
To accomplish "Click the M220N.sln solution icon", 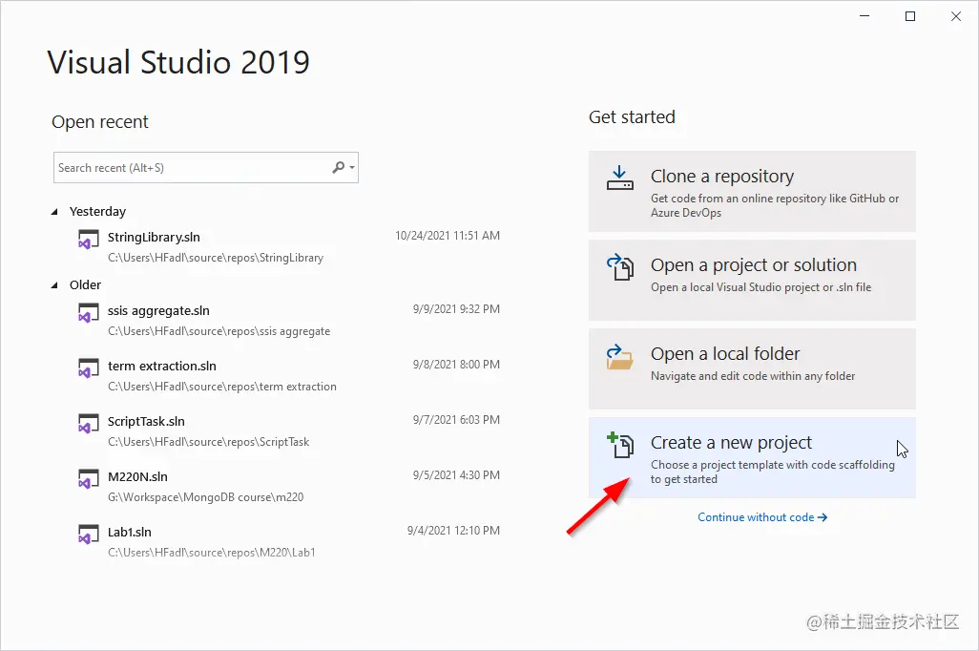I will coord(88,480).
